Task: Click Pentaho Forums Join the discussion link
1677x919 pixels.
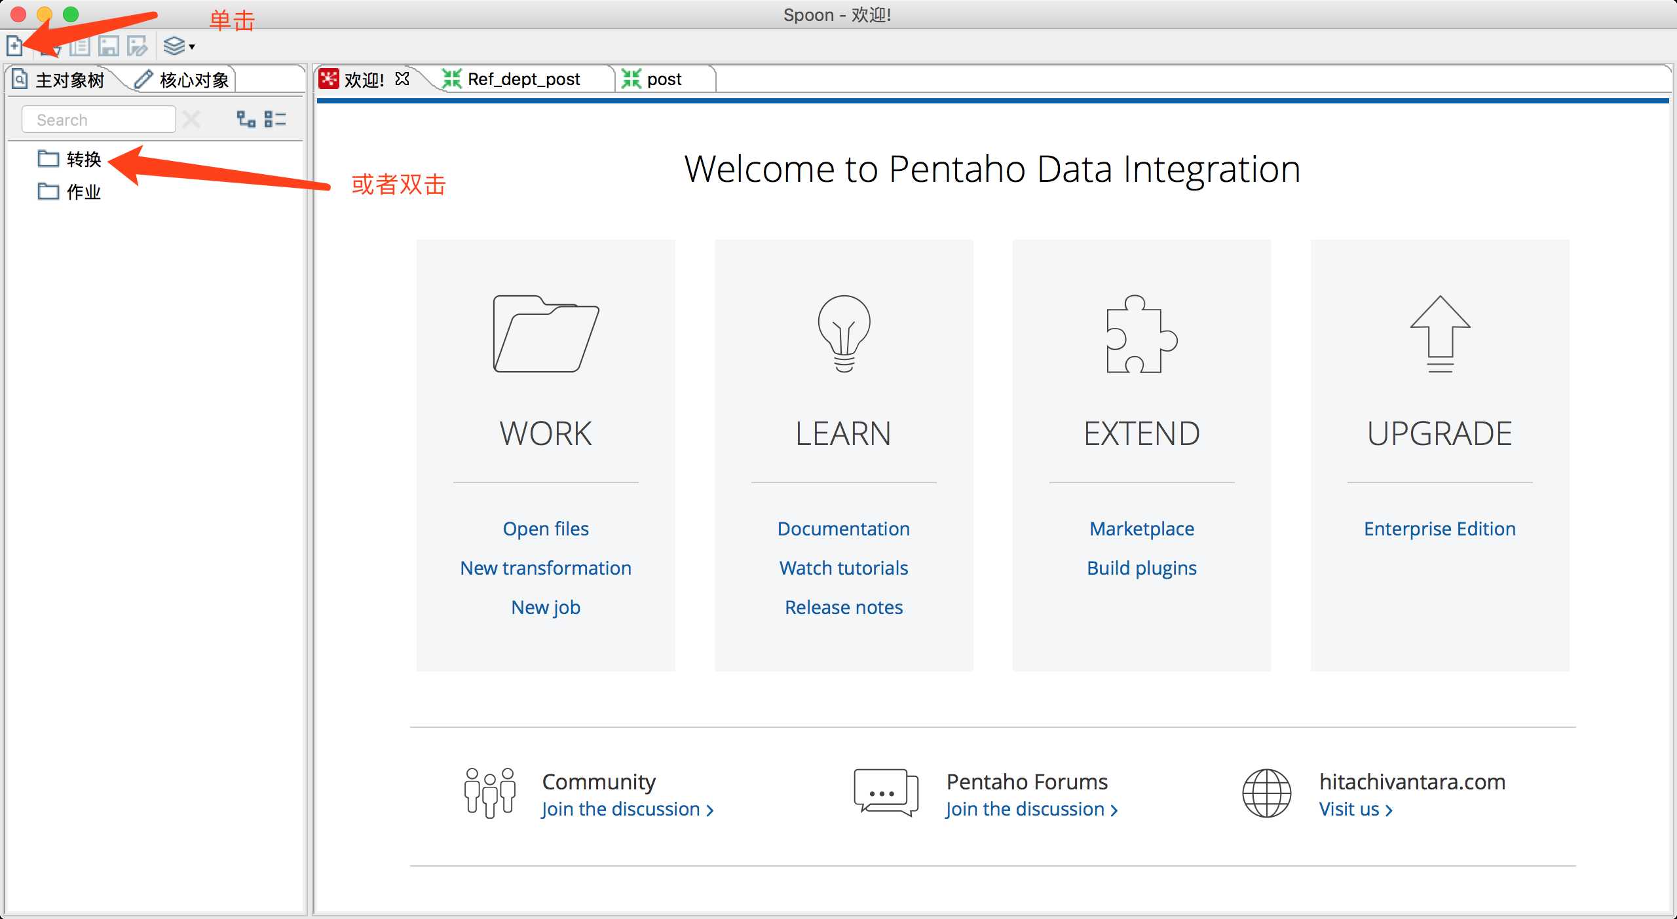Action: click(x=1032, y=810)
